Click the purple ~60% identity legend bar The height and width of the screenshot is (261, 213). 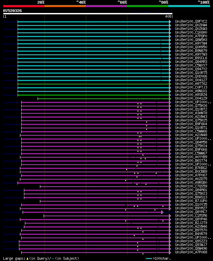(106, 6)
